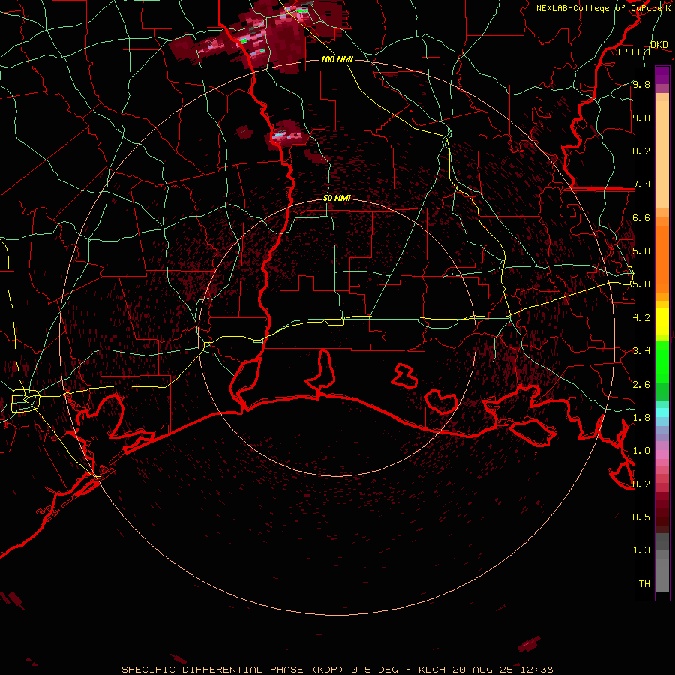Click the 9.8 scale value
675x675 pixels.
641,84
